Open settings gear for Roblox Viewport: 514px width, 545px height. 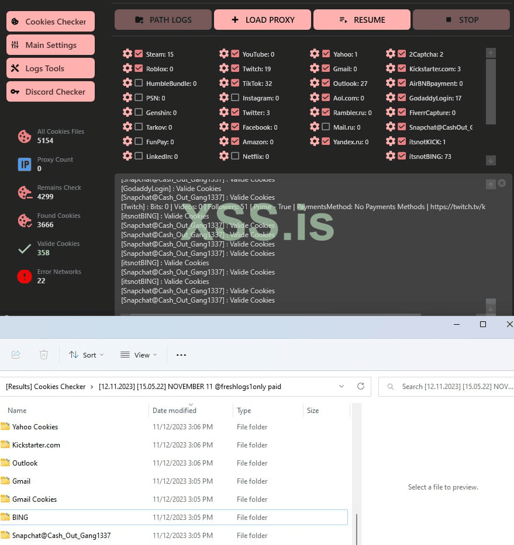[x=127, y=68]
